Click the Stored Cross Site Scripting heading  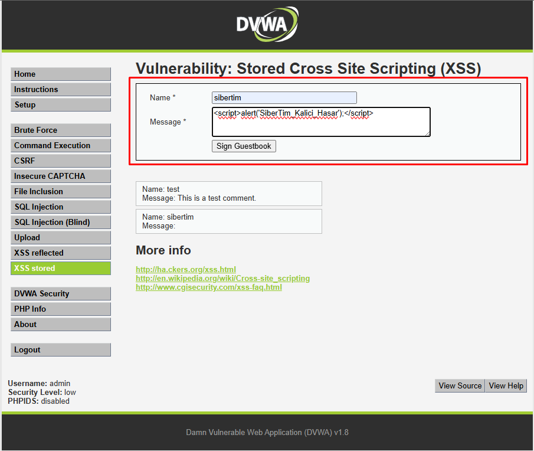(x=308, y=68)
